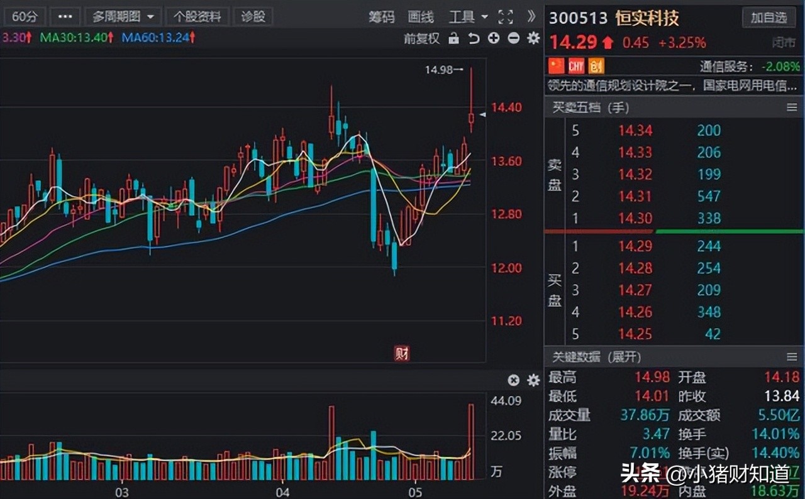Click the zoom out minus icon
Screen dimensions: 805x499
(x=513, y=38)
